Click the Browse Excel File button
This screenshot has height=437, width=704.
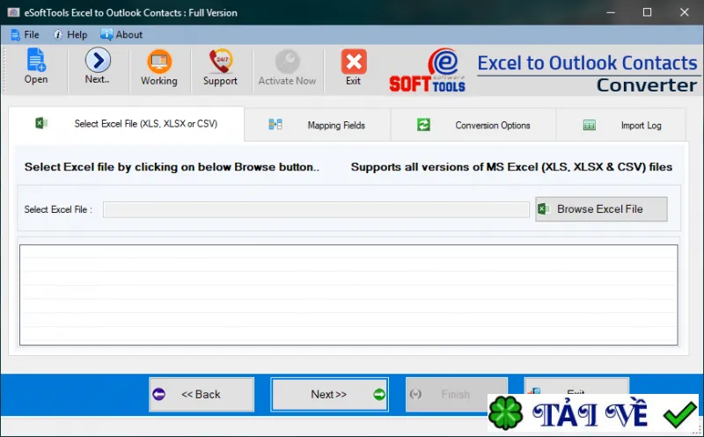(x=601, y=209)
